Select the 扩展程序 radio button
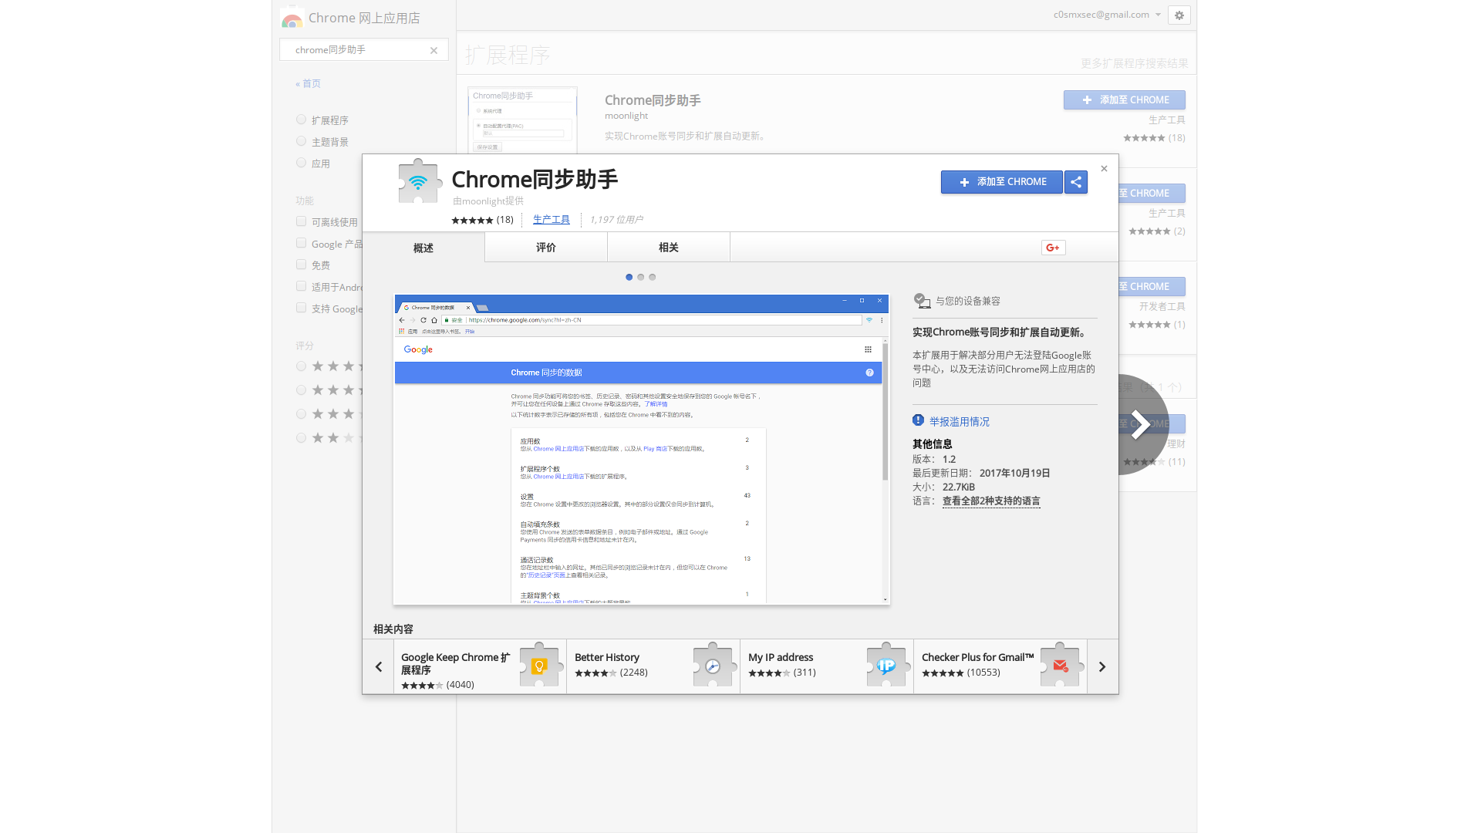 pyautogui.click(x=301, y=120)
